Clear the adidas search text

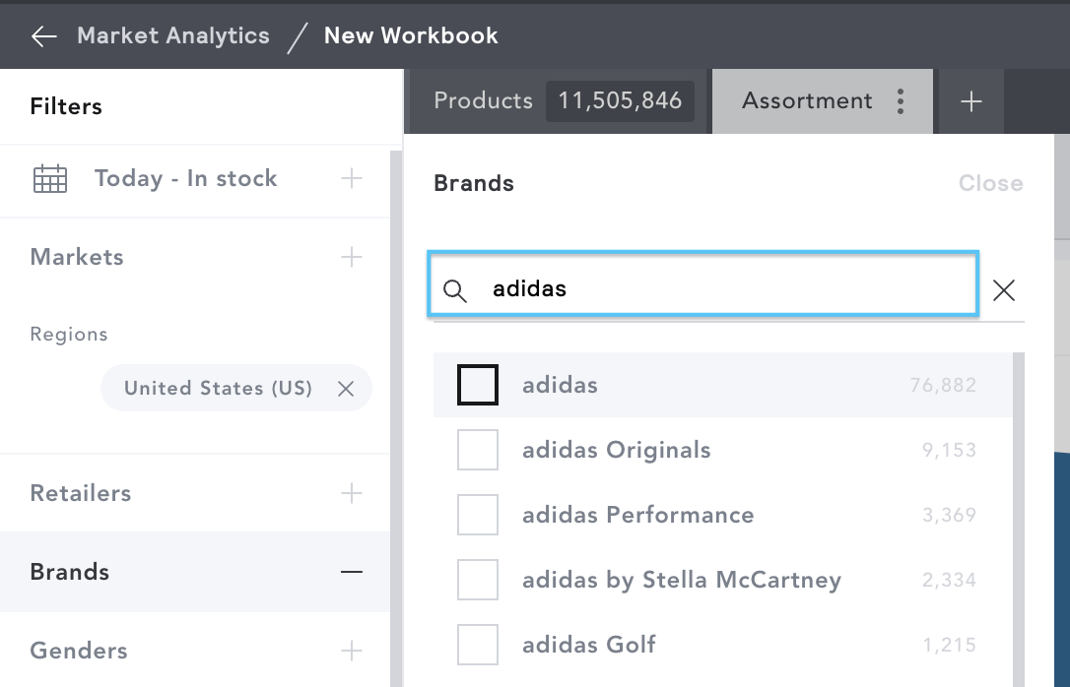1003,290
